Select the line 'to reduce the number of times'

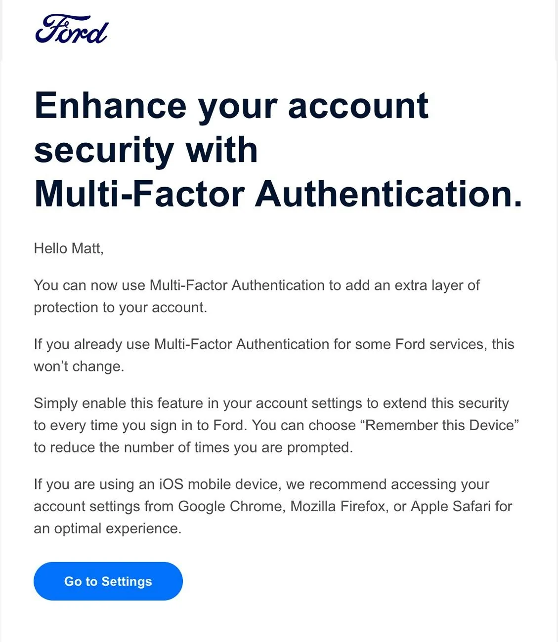193,447
